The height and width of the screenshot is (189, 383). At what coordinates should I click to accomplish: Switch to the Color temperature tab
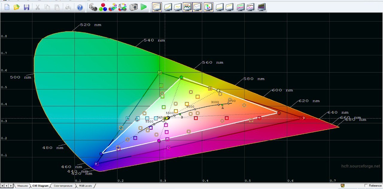(63, 186)
